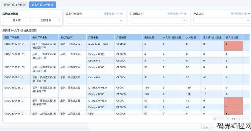Screen dimensions: 251x131
Task: Click table header 供应商名称 column
Action: [x=72, y=37]
